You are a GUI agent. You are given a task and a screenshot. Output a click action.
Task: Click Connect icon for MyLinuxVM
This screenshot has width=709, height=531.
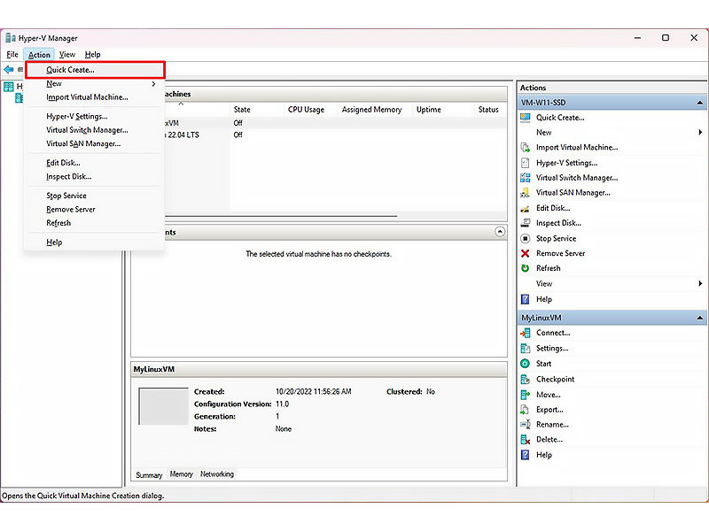(x=525, y=333)
